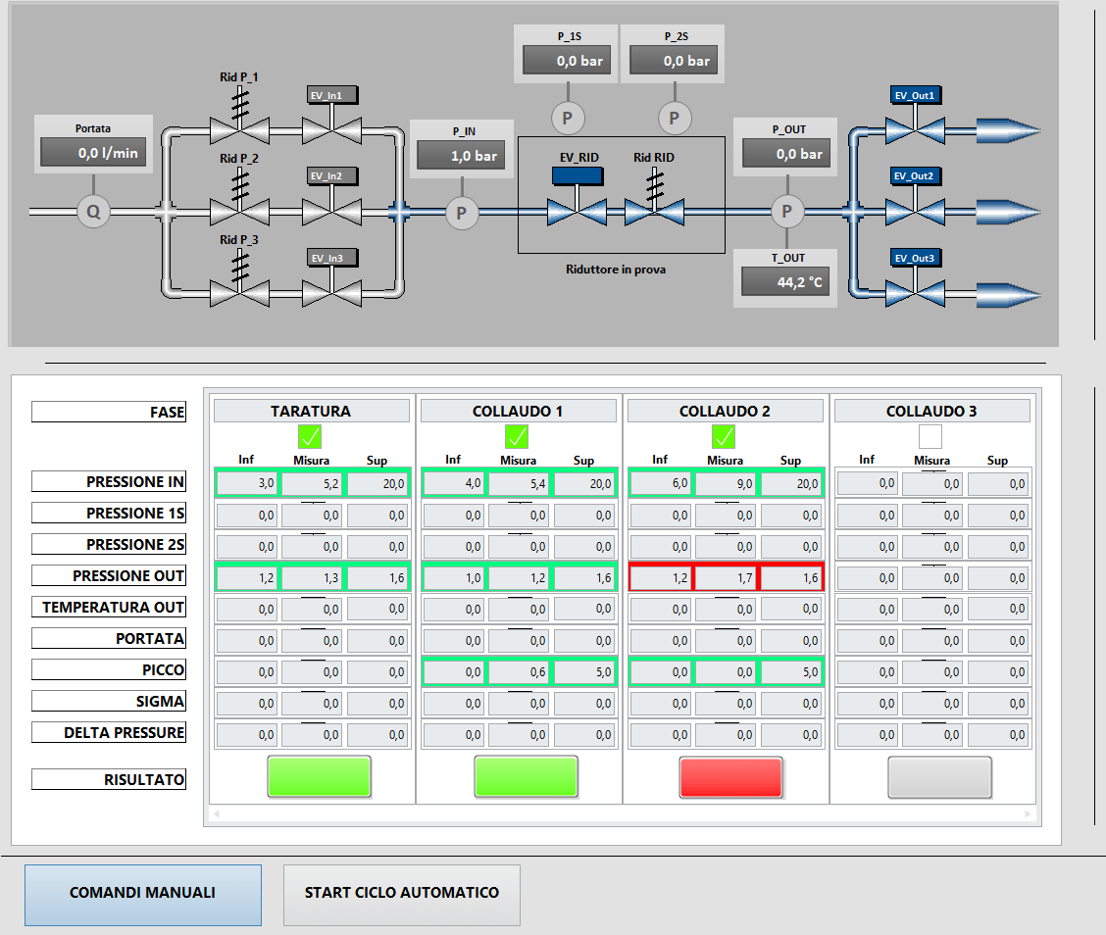
Task: Click the top outlet nozzle after EV_Out1
Action: pyautogui.click(x=1009, y=131)
